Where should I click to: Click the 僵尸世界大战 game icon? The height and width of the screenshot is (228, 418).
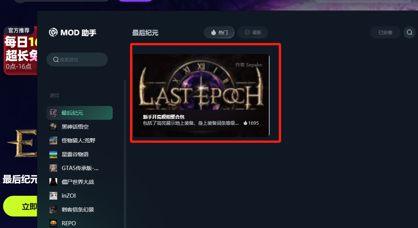coord(53,182)
